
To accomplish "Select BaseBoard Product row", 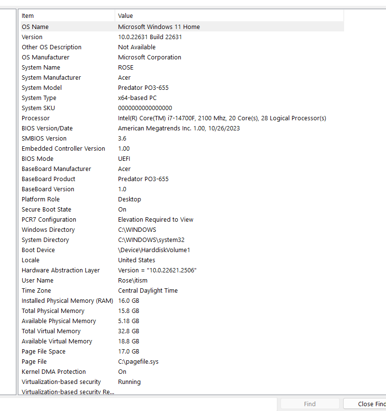I will point(182,179).
